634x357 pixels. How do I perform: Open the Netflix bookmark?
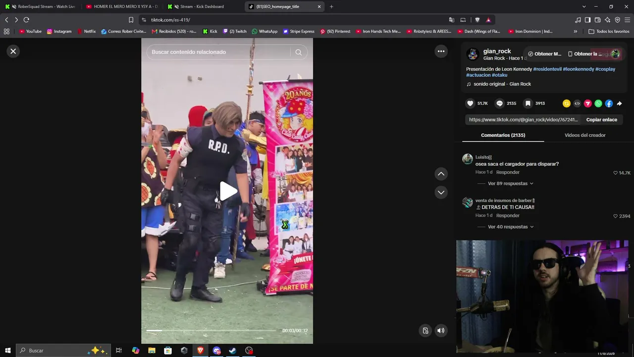86,31
